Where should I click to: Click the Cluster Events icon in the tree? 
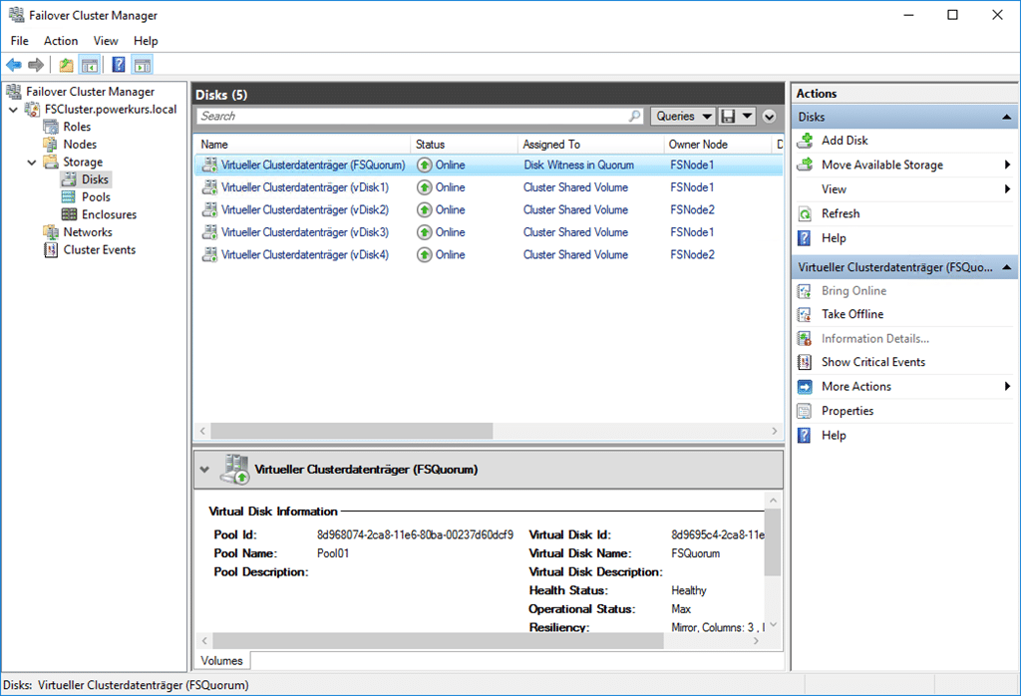click(51, 250)
